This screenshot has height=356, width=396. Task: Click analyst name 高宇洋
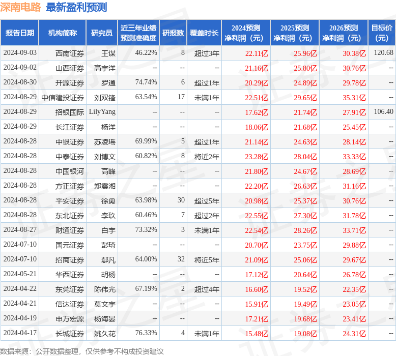click(x=105, y=68)
